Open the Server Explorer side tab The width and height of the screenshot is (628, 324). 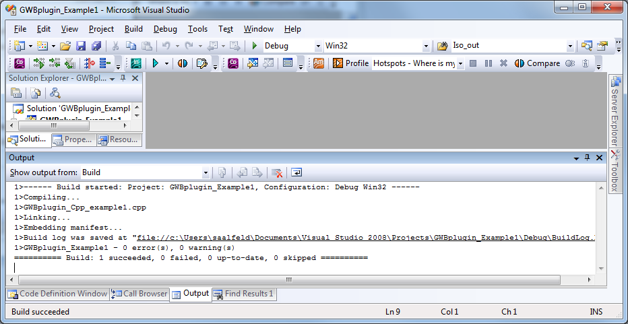pyautogui.click(x=615, y=111)
